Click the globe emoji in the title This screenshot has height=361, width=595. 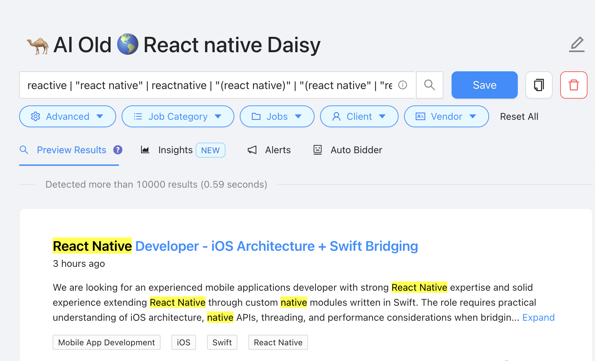coord(128,44)
